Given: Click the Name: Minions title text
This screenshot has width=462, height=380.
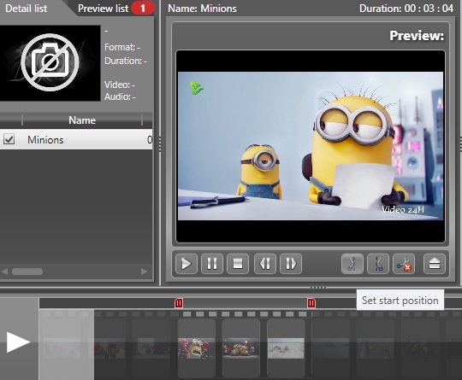Looking at the screenshot, I should point(202,9).
